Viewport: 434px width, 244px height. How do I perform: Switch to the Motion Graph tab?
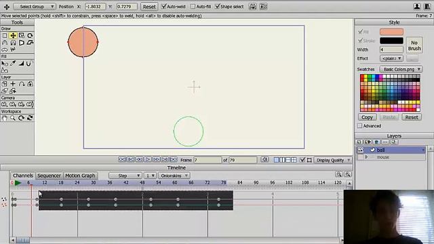80,176
